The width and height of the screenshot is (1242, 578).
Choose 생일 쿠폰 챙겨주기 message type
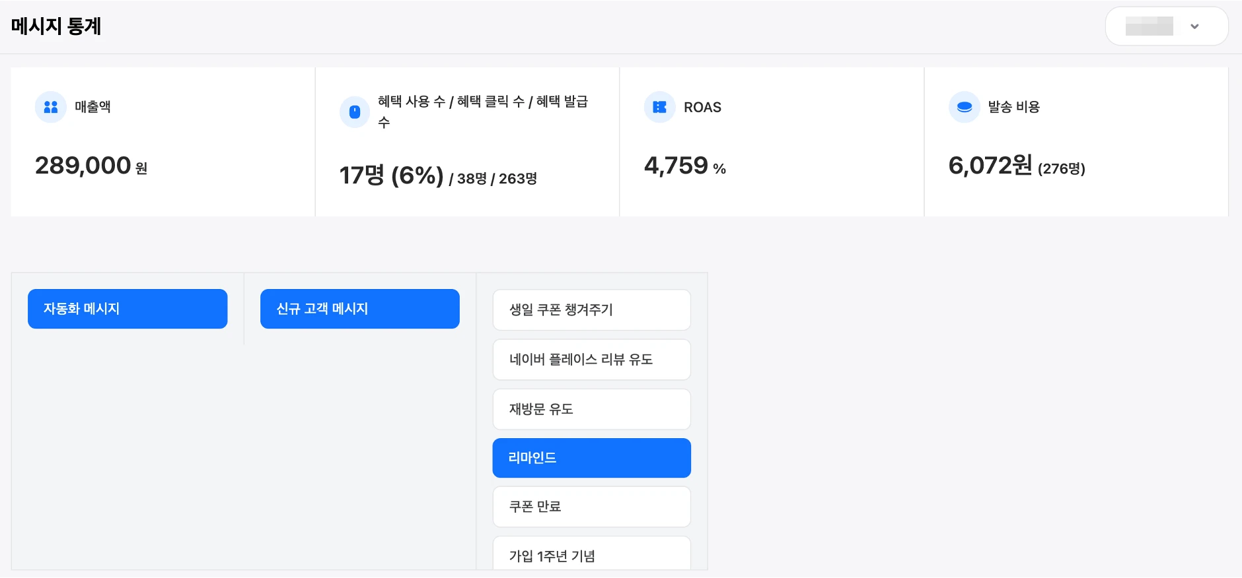tap(591, 310)
